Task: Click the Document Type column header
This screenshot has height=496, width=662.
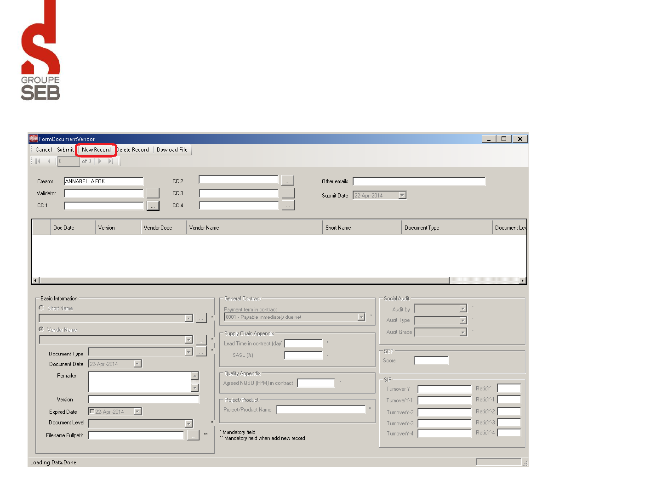Action: click(x=447, y=228)
